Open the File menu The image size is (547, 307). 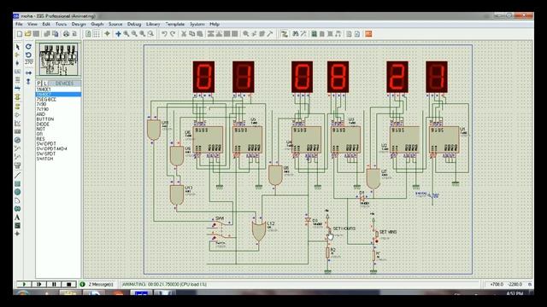19,24
